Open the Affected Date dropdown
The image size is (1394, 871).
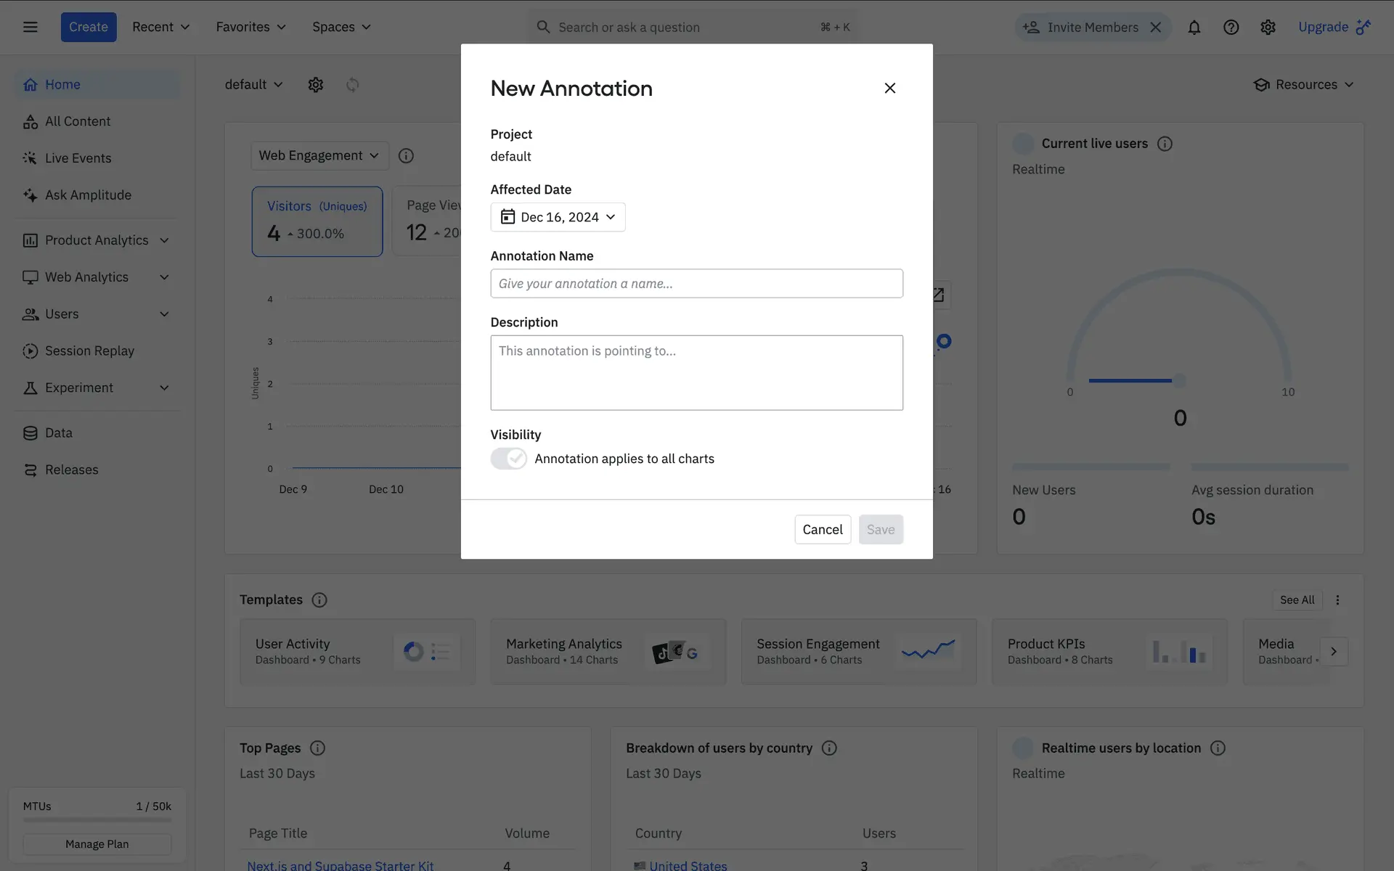558,217
